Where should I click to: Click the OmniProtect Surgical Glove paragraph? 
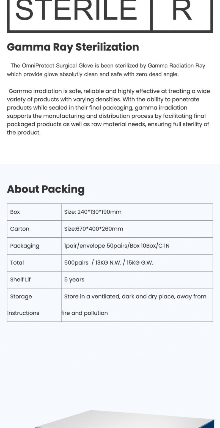[x=106, y=70]
